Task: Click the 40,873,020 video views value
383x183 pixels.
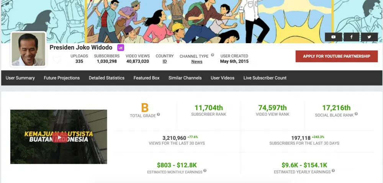Action: pos(138,62)
